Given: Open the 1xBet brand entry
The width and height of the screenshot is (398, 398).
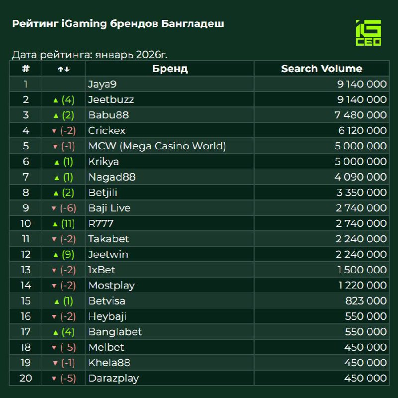Looking at the screenshot, I should 101,270.
